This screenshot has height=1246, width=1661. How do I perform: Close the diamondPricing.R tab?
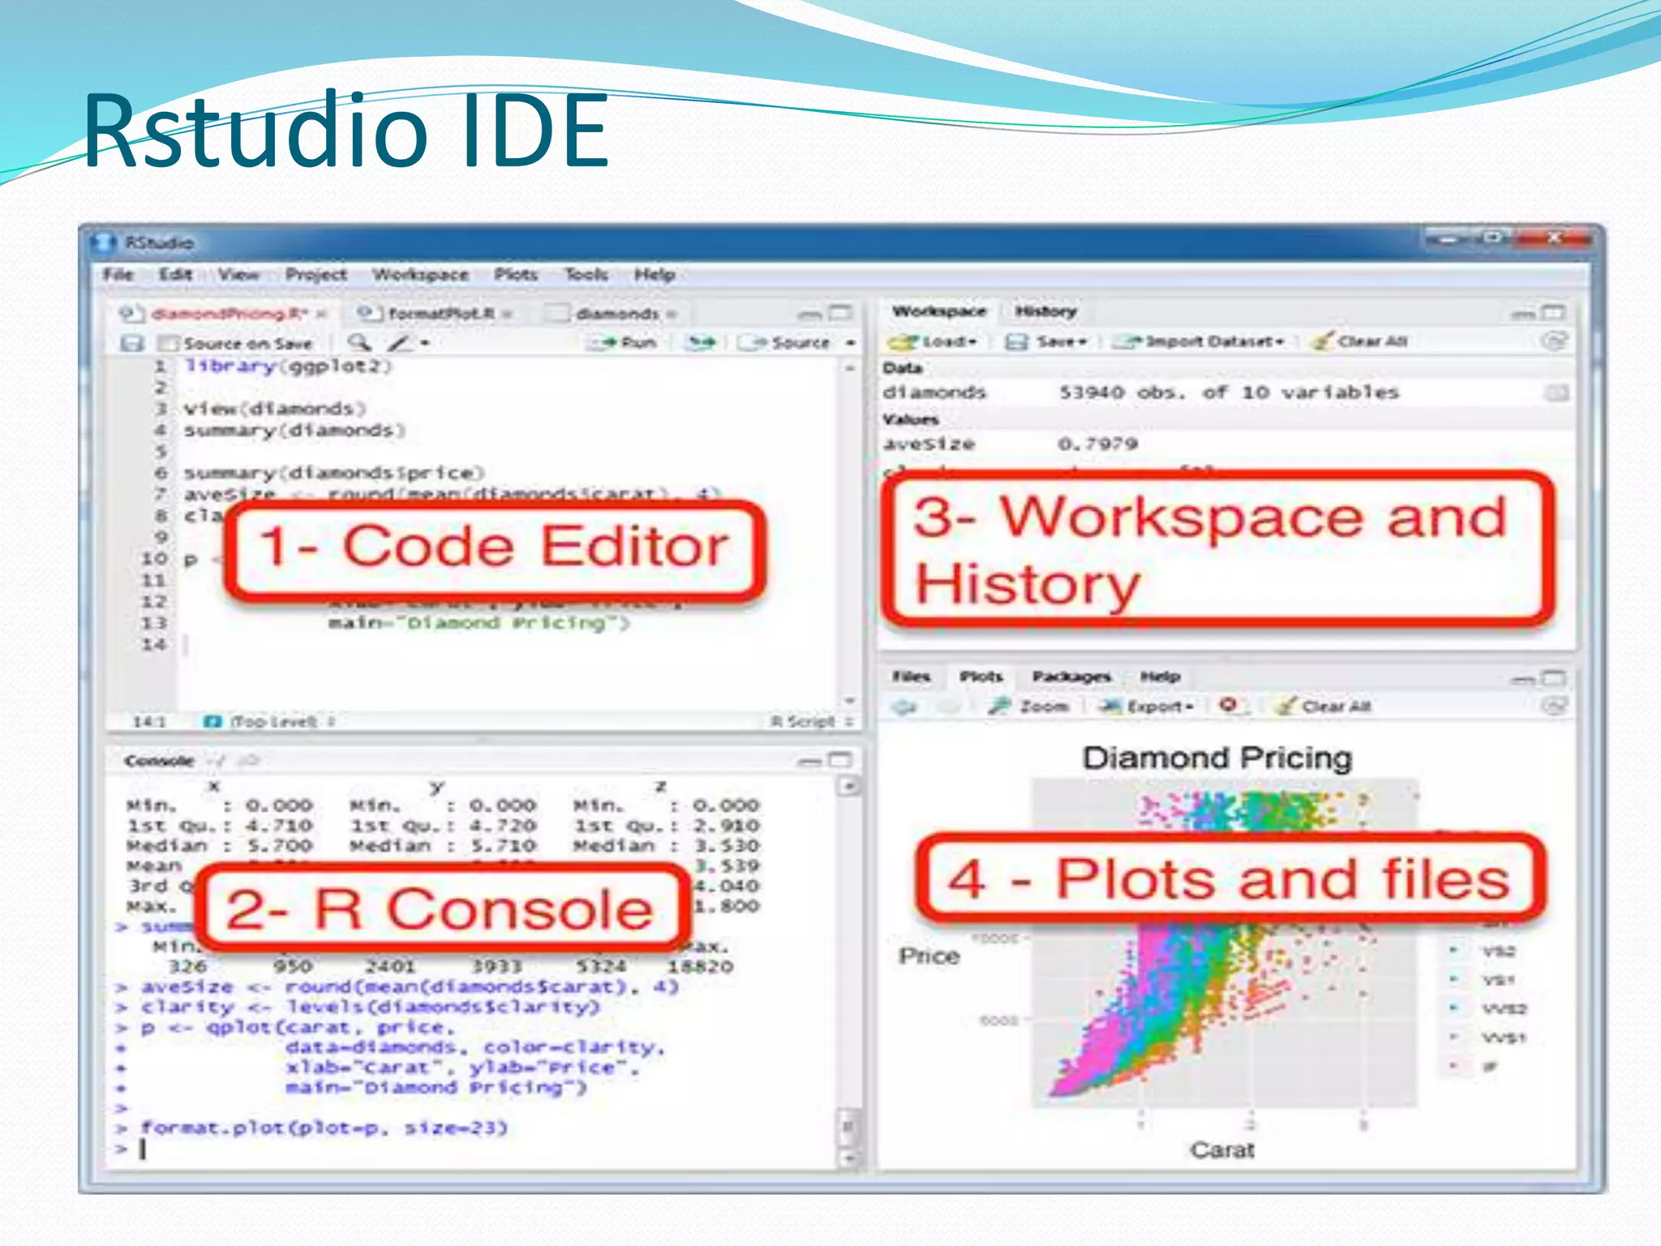coord(321,314)
